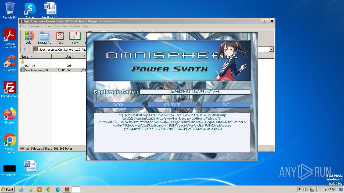The height and width of the screenshot is (193, 344).
Task: Click WinRAR status bar key icon
Action: tap(27, 149)
